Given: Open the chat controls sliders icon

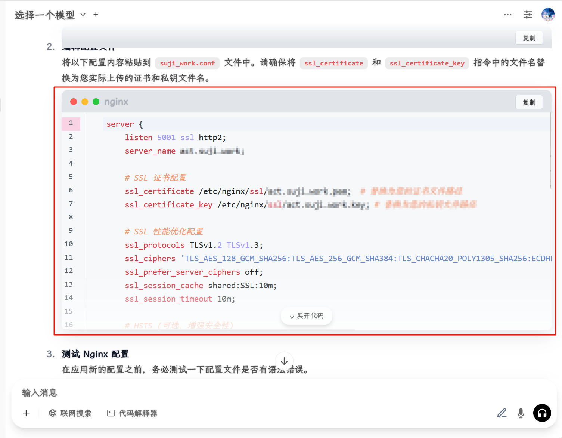Looking at the screenshot, I should tap(528, 15).
